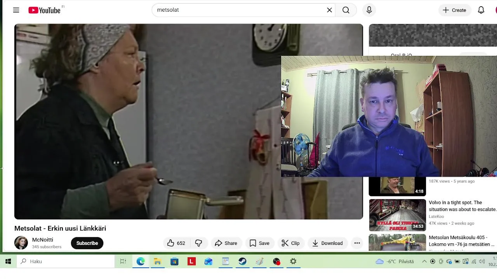Open the Windows Start menu
The height and width of the screenshot is (279, 497).
pyautogui.click(x=8, y=262)
